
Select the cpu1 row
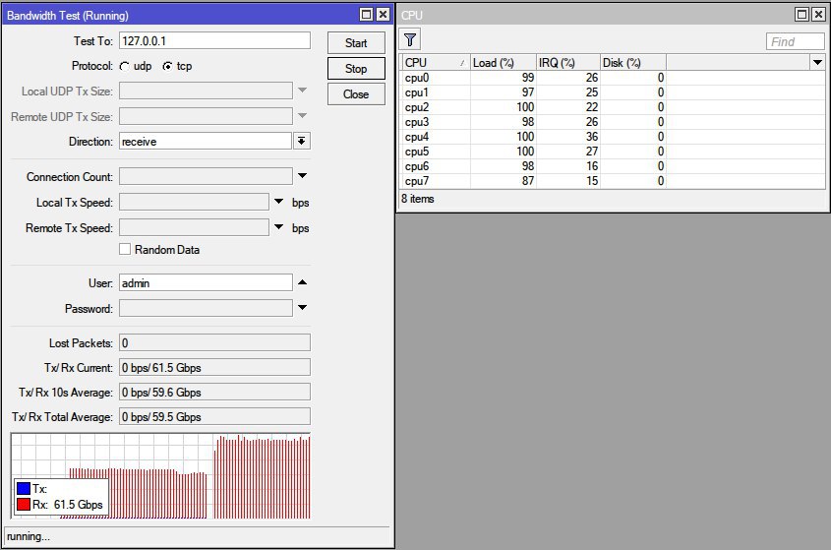pyautogui.click(x=613, y=92)
